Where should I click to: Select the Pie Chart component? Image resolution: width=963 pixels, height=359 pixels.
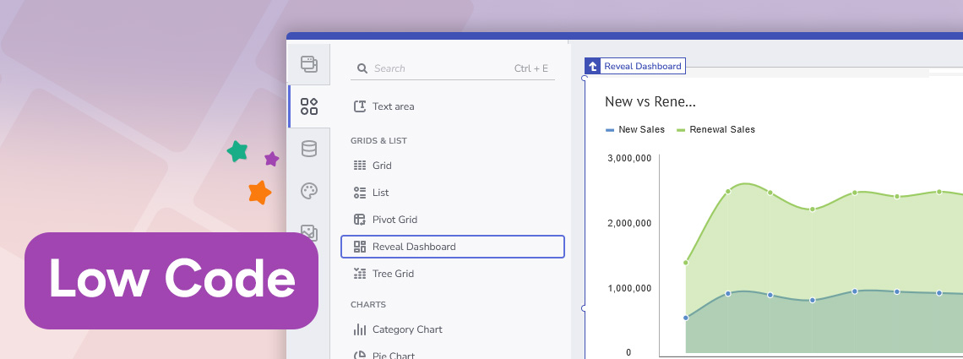(x=393, y=355)
